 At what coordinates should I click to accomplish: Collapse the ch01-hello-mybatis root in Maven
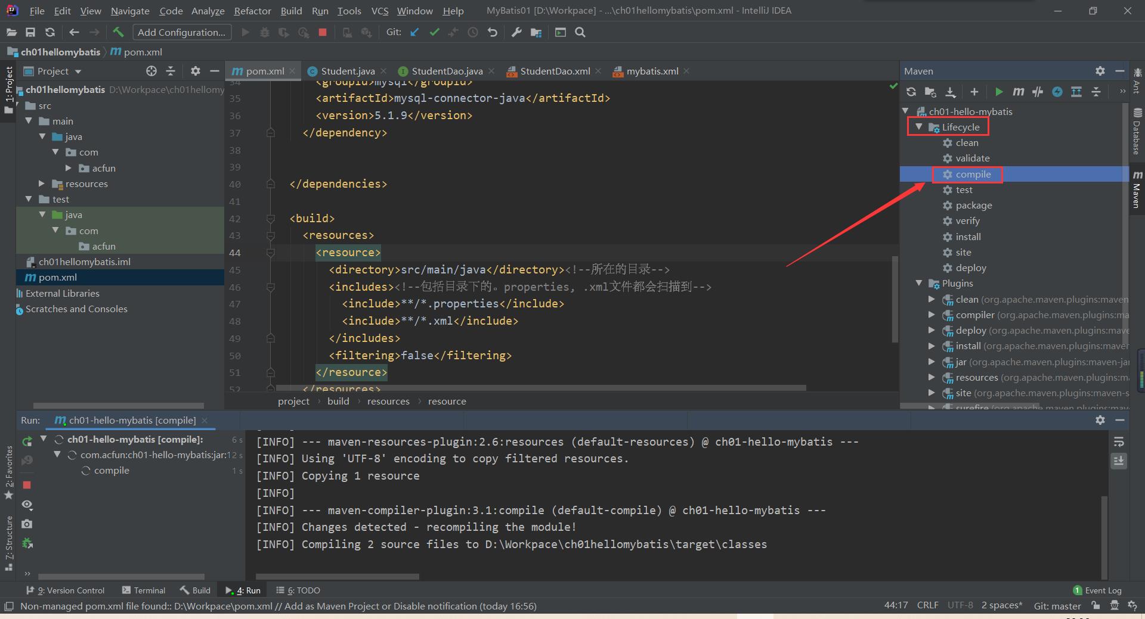point(906,111)
